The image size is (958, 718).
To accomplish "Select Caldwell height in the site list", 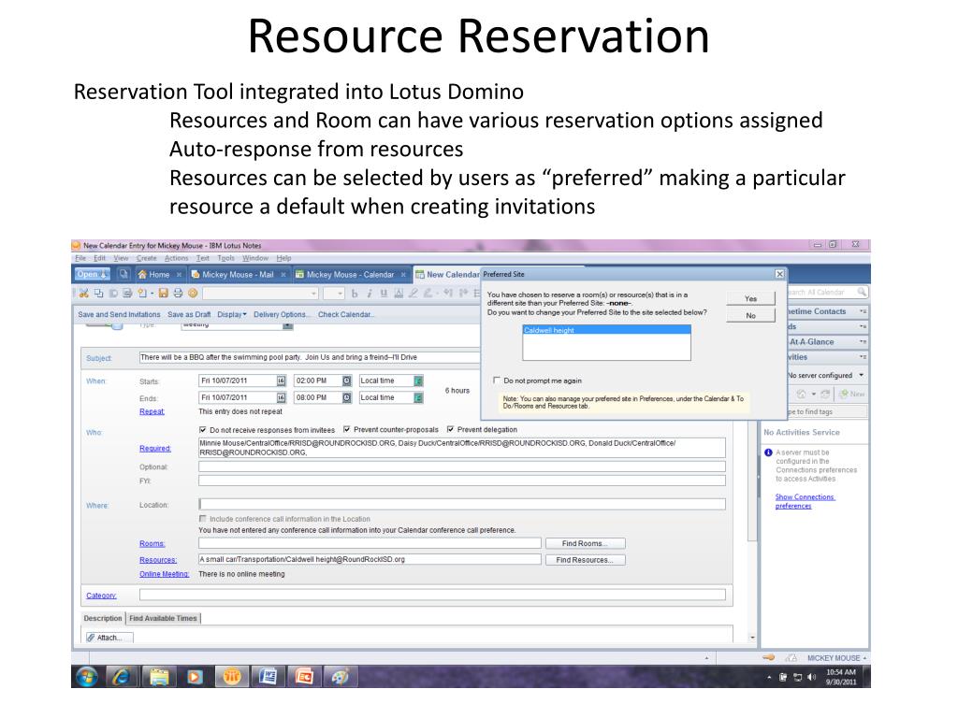I will click(x=606, y=330).
